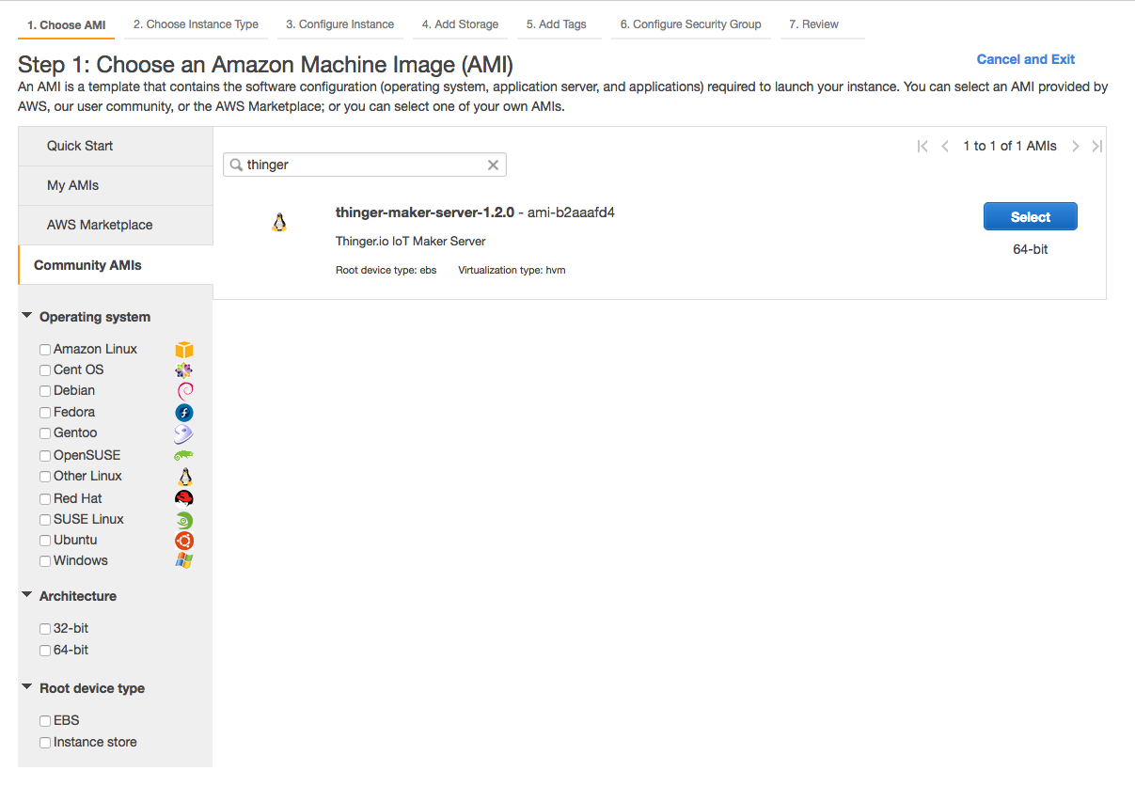Click the Ubuntu orange logo icon

(x=184, y=541)
